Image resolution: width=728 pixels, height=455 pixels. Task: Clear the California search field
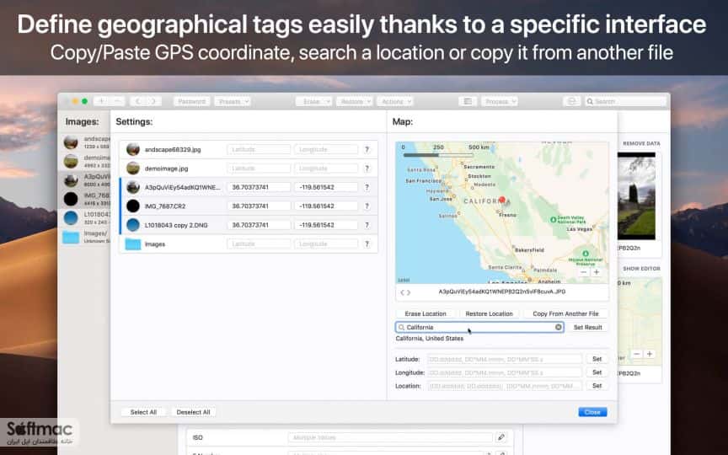click(x=558, y=327)
